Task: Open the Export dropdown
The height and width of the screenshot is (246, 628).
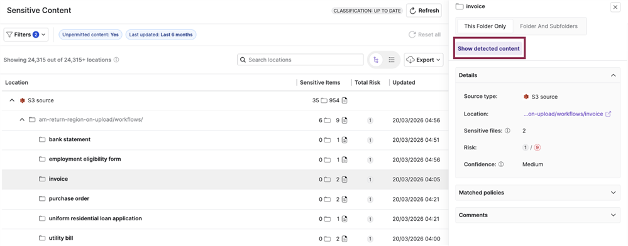Action: pyautogui.click(x=424, y=60)
